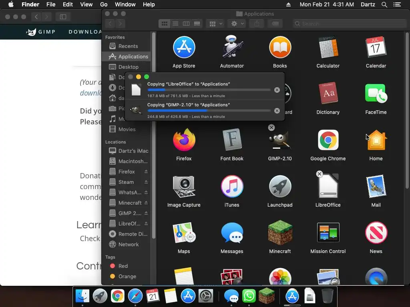Eject the Minecraft volume in sidebar
The width and height of the screenshot is (410, 307).
click(x=146, y=203)
